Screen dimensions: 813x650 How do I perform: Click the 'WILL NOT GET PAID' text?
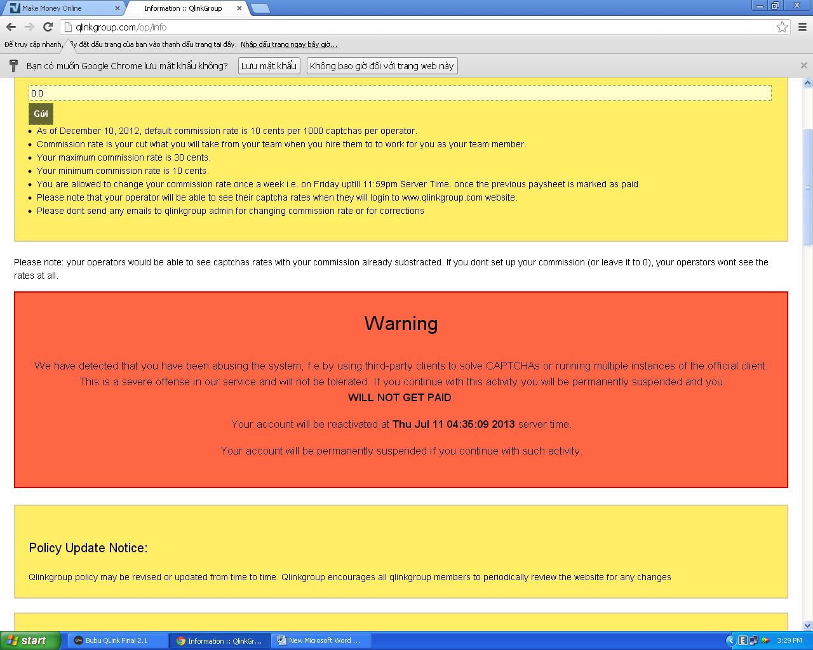[x=400, y=397]
